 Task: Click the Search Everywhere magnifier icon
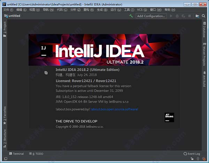[203, 16]
